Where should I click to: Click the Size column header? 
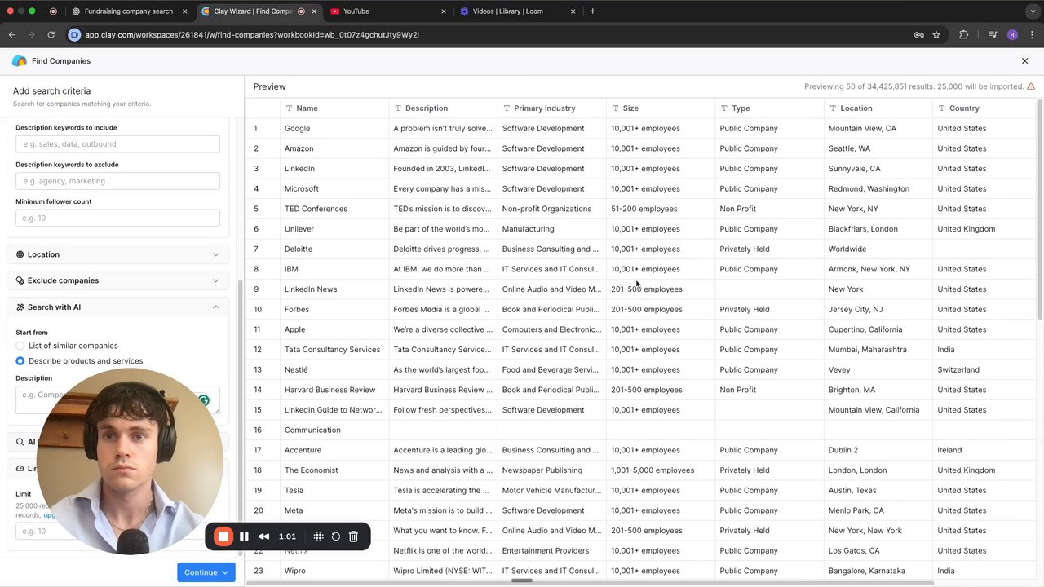(661, 108)
